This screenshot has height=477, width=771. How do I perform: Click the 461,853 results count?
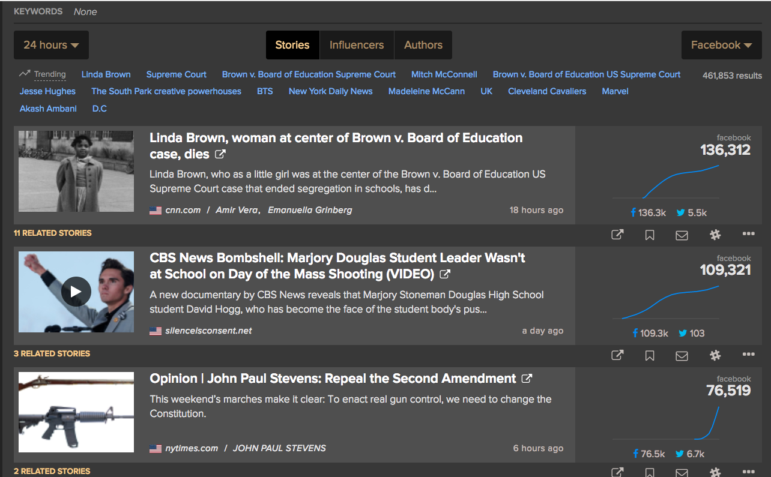point(732,76)
